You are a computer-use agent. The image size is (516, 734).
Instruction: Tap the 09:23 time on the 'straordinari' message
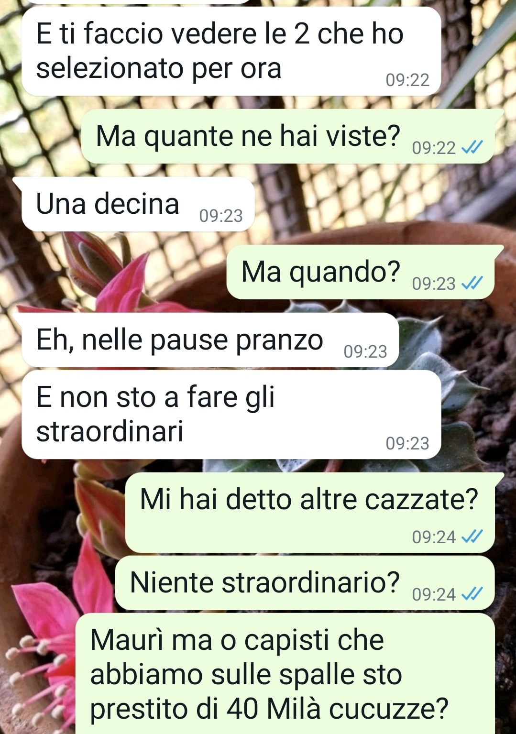407,443
